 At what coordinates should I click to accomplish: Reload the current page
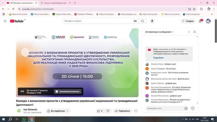click(x=13, y=9)
